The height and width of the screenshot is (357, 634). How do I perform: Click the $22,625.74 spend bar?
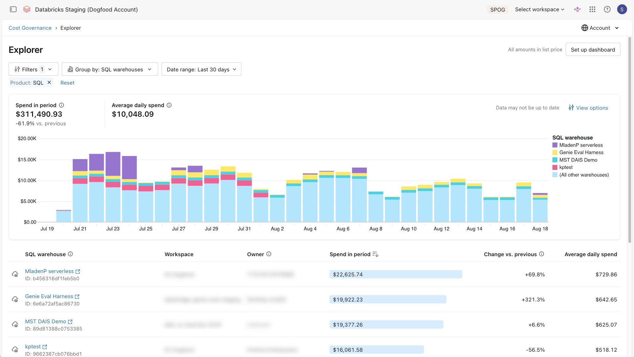(396, 274)
